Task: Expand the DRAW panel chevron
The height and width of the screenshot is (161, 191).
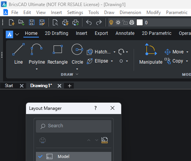Action: tap(77, 74)
